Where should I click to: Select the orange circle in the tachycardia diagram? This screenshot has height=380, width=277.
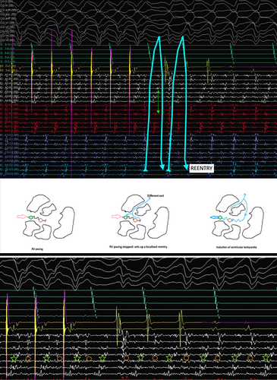click(x=229, y=220)
